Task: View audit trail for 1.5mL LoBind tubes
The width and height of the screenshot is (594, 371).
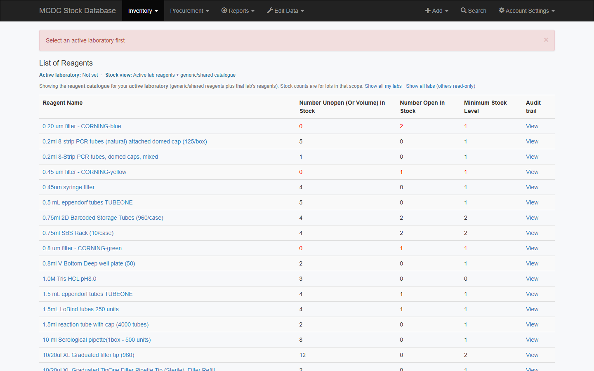Action: [x=532, y=309]
